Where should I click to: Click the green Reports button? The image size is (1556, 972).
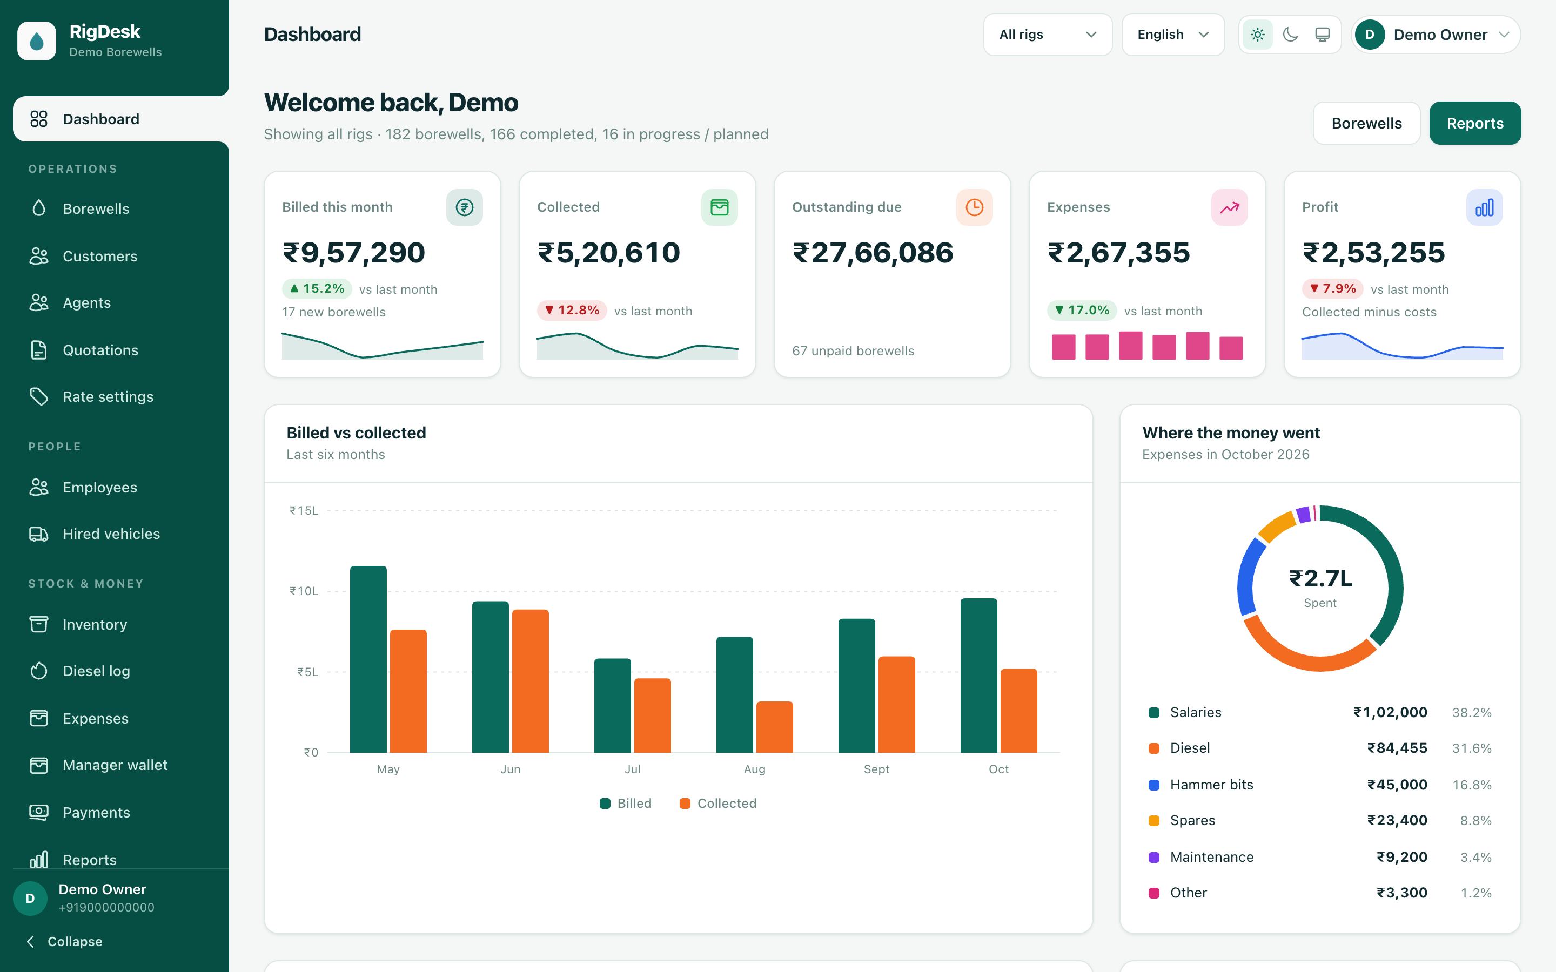pyautogui.click(x=1475, y=124)
